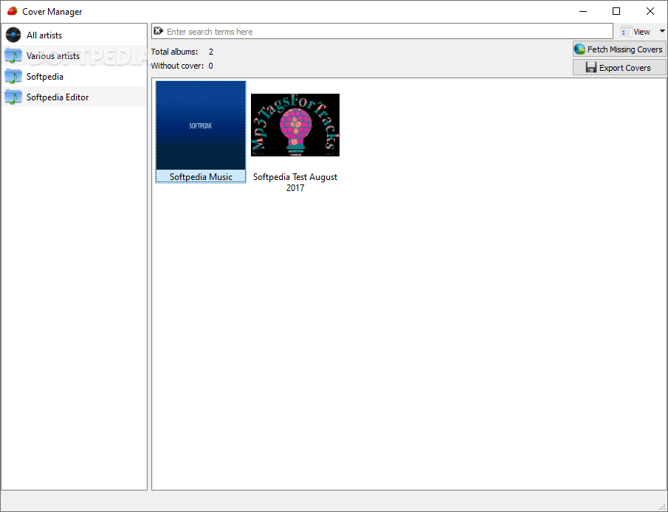Screen dimensions: 668x512
Task: Click the globe icon on Fetch Missing Covers
Action: (579, 49)
